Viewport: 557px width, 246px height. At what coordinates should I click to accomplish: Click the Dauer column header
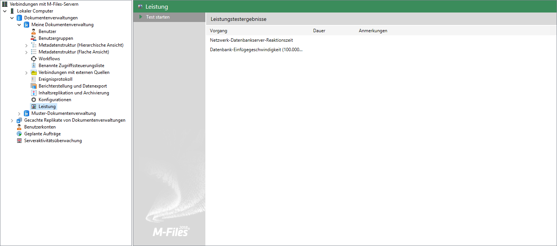319,31
